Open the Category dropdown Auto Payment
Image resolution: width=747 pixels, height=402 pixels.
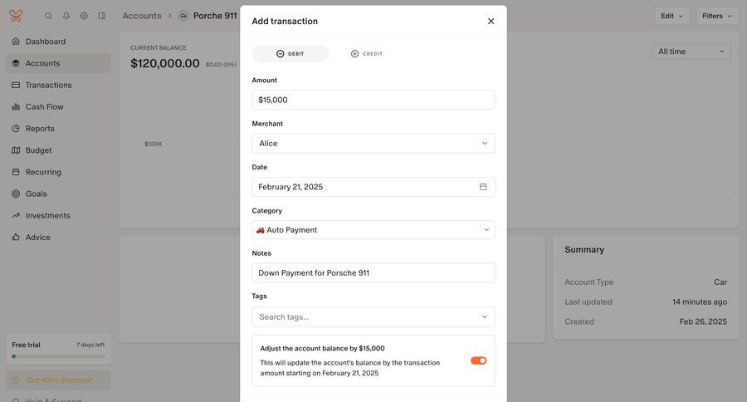pos(373,230)
